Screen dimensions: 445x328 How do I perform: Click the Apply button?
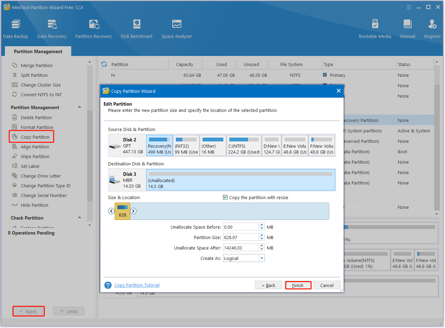coord(28,311)
